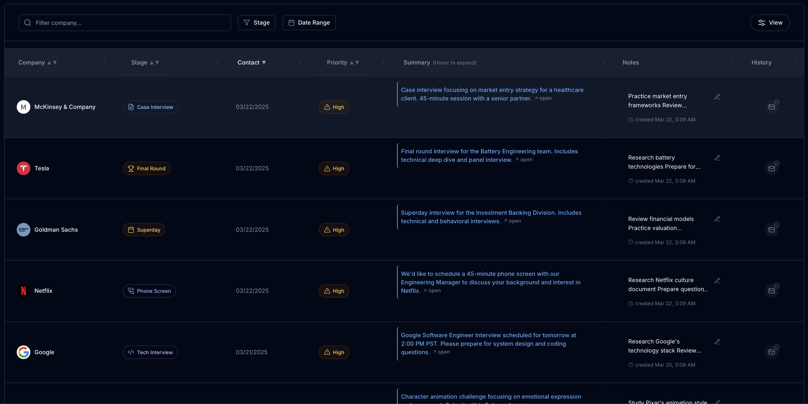This screenshot has height=404, width=808.
Task: Click in the Filter company search field
Action: (124, 23)
